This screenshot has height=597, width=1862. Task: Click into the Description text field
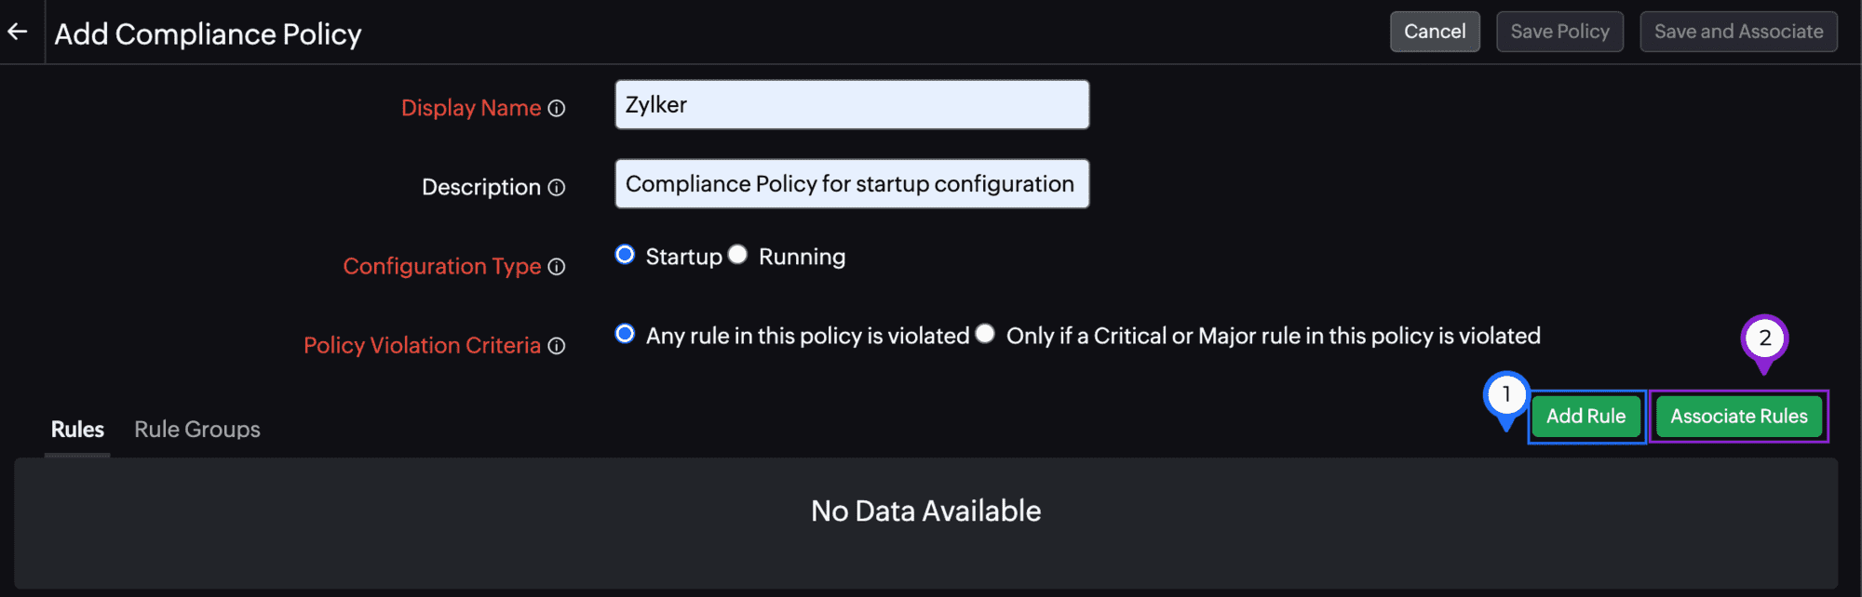pos(851,184)
